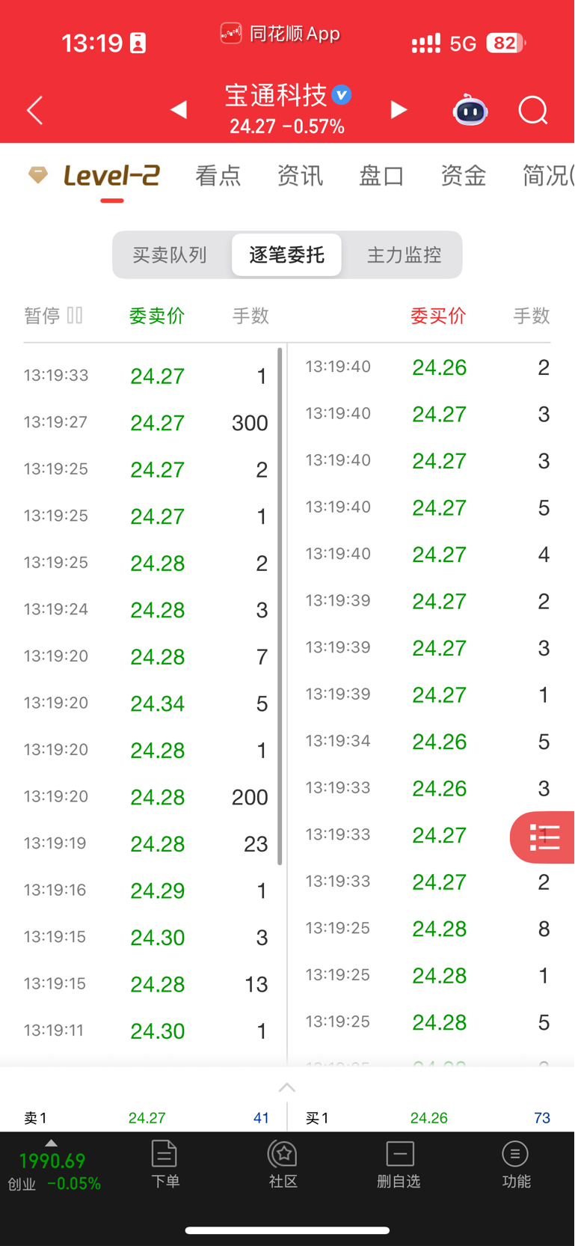Tap 删自选 to remove from watchlist
Screen dimensions: 575x1246
399,1164
